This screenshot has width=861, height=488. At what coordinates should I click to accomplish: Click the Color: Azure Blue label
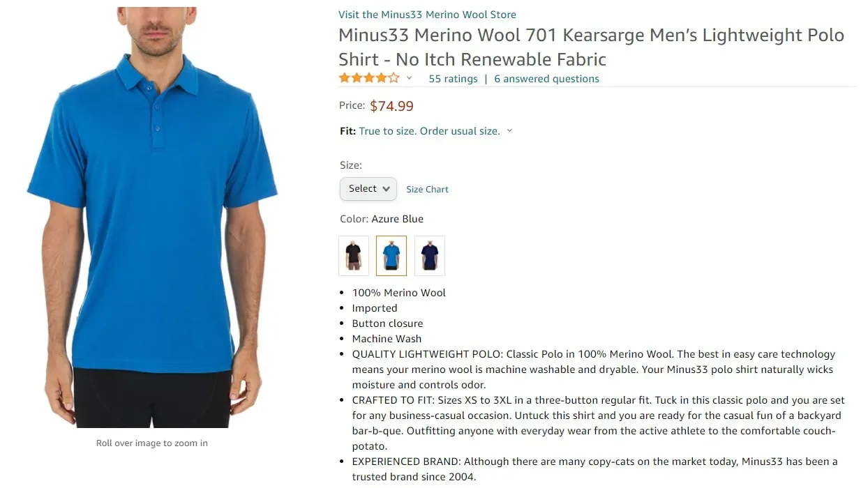pos(382,219)
